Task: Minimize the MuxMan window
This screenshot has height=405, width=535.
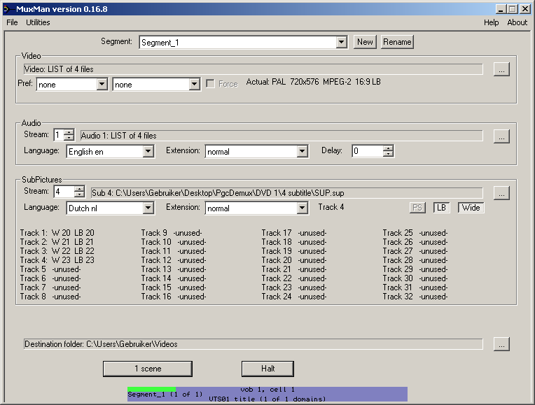Action: coord(501,9)
